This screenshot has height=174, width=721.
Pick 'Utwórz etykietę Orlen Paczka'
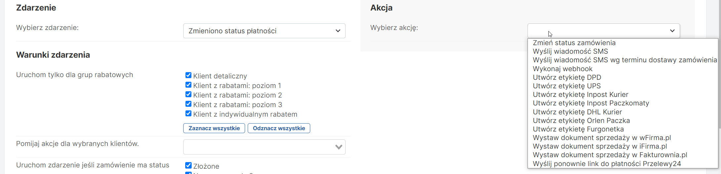click(581, 121)
